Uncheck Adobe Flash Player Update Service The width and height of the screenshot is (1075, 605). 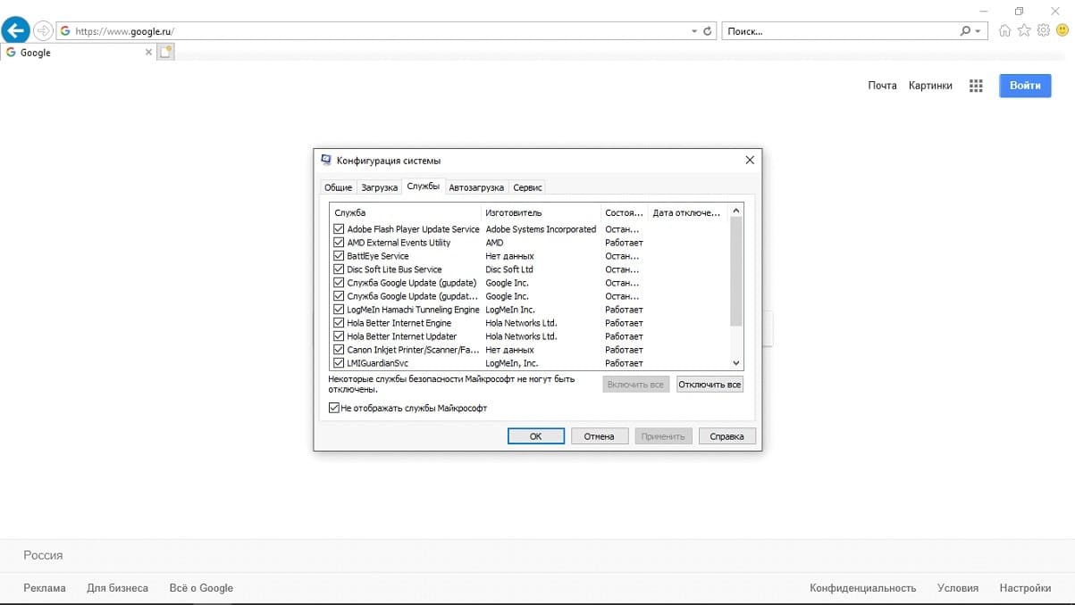tap(339, 229)
